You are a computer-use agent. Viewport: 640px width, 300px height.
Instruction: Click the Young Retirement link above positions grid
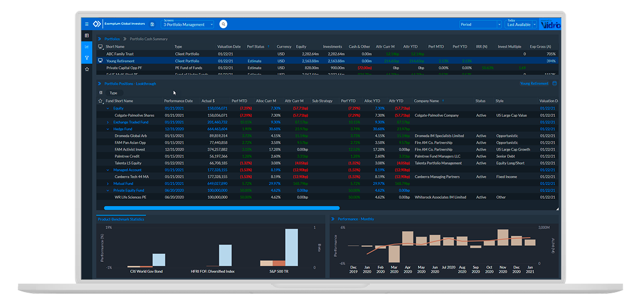534,83
